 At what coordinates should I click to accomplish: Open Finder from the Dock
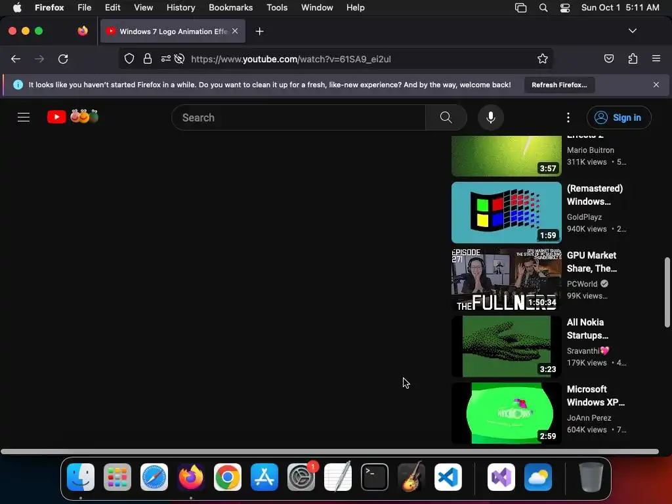[81, 476]
